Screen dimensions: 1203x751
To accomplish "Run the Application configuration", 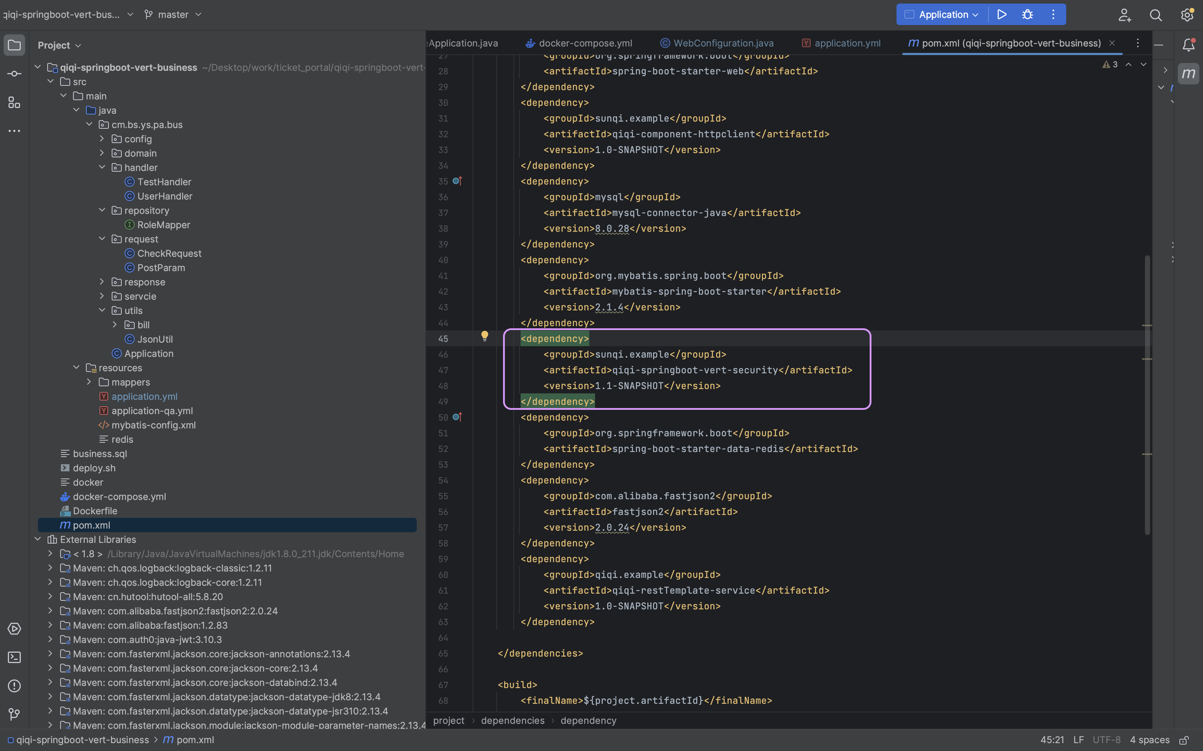I will pos(1002,14).
